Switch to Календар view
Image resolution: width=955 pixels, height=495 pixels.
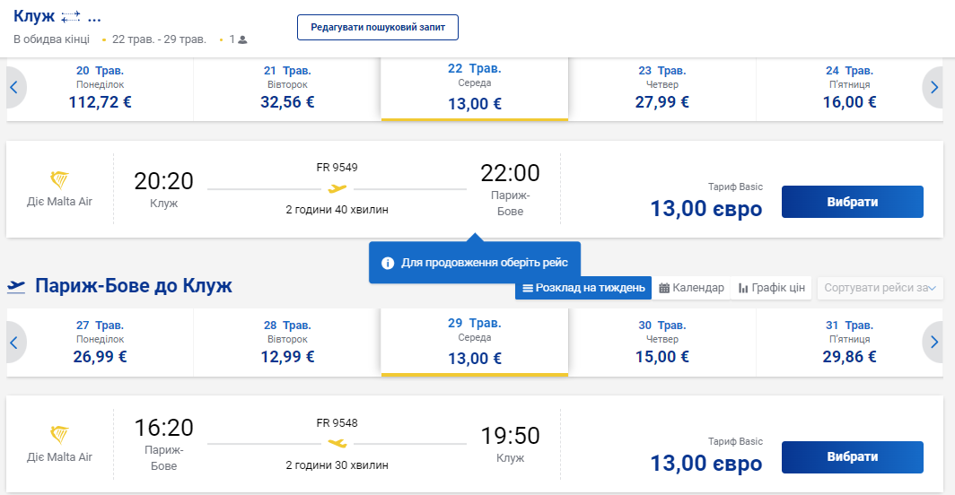[691, 288]
